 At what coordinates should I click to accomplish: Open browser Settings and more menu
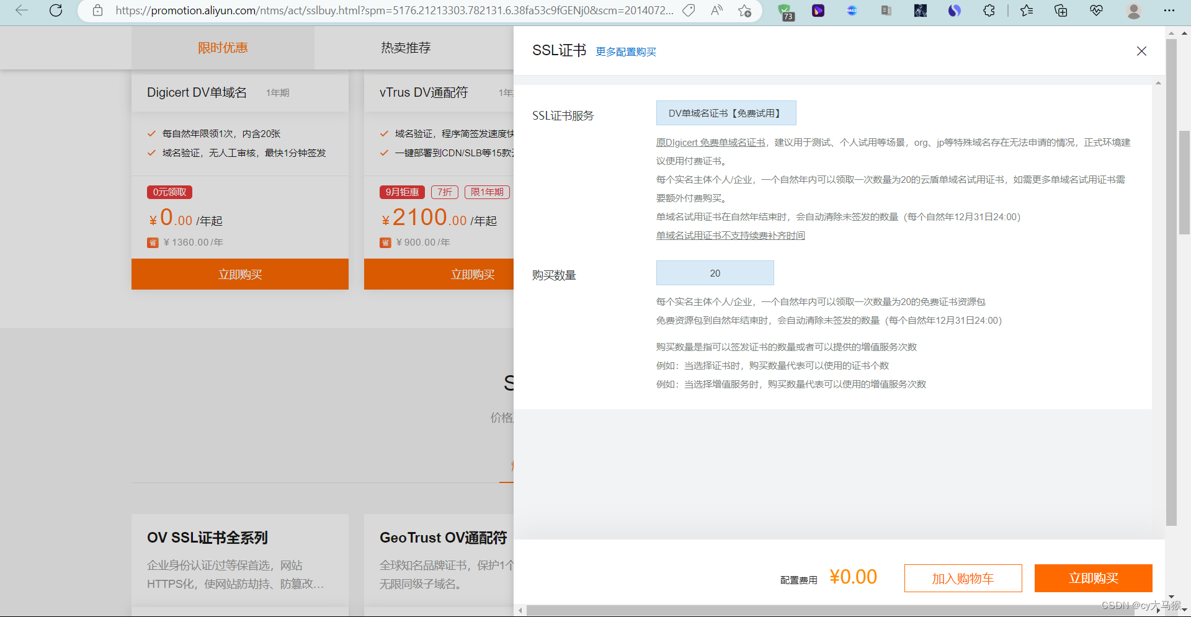tap(1169, 11)
